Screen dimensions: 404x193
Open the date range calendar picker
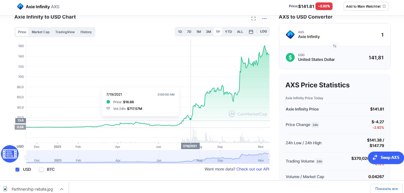coord(251,32)
